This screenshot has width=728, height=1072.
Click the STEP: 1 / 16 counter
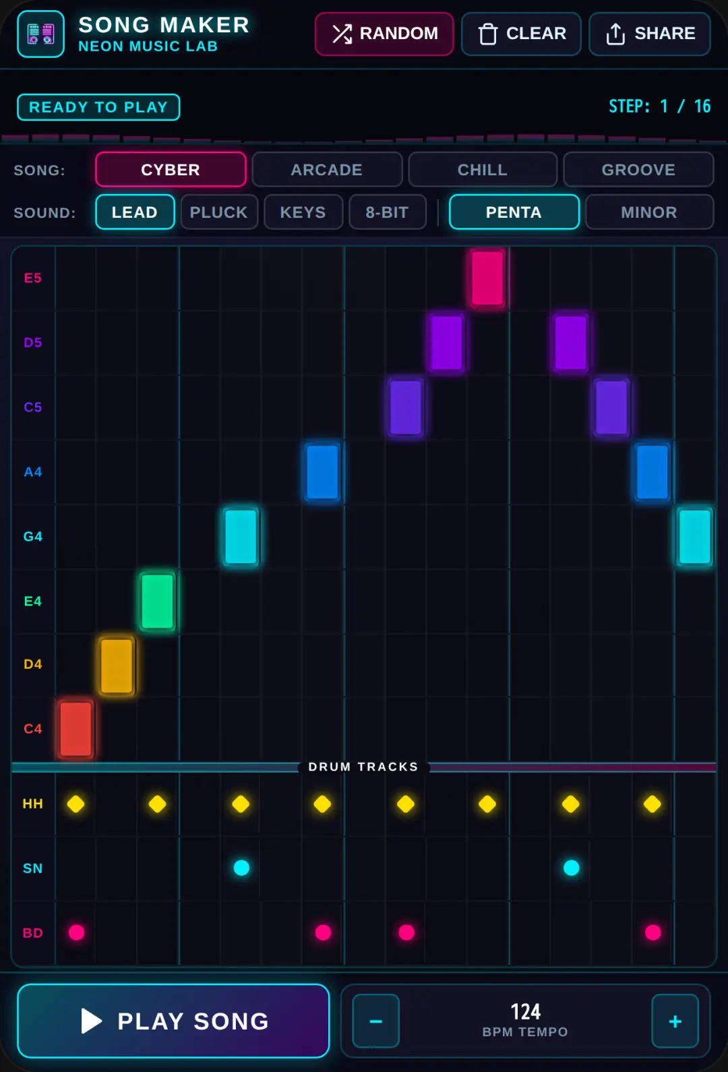(659, 106)
